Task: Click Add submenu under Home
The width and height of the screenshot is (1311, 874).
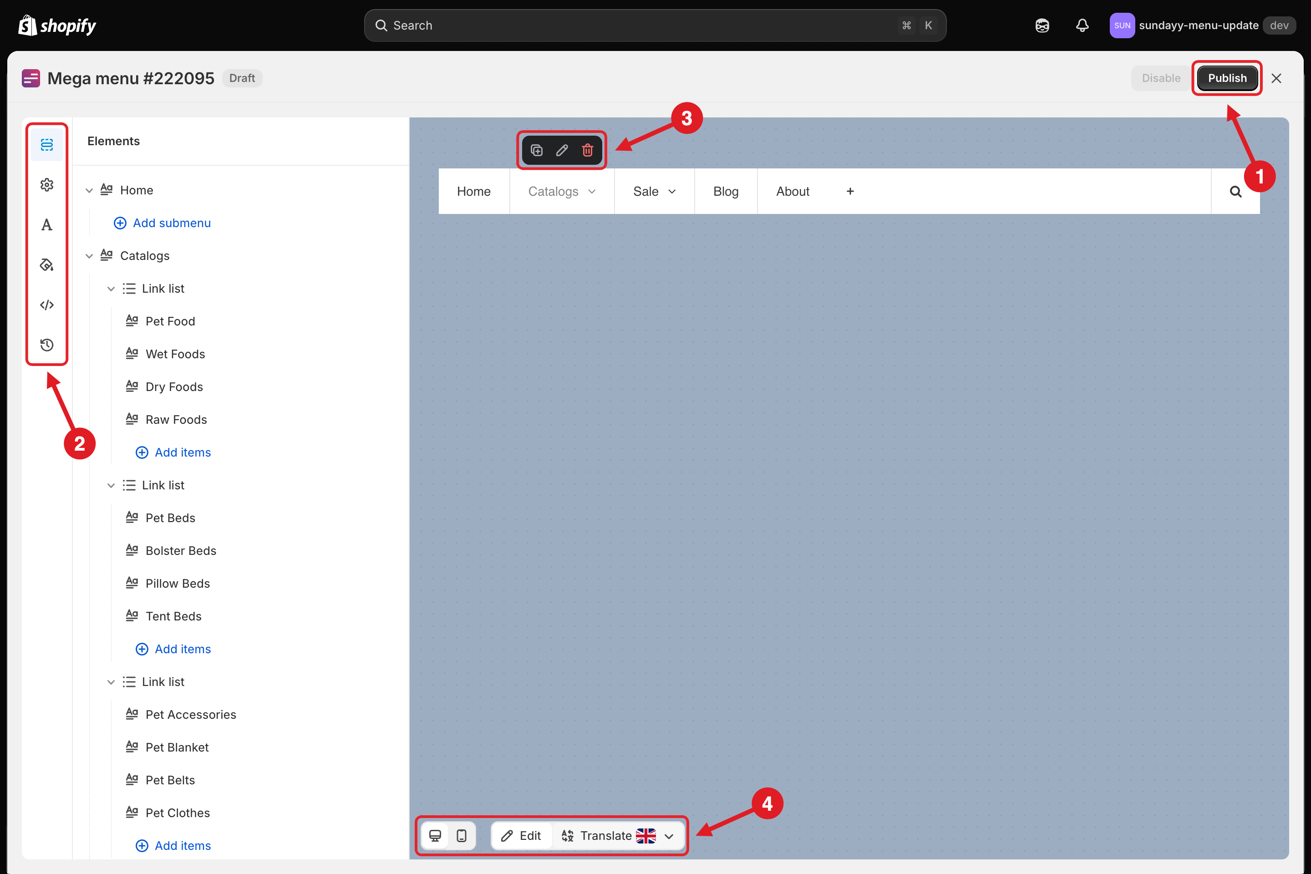Action: 162,223
